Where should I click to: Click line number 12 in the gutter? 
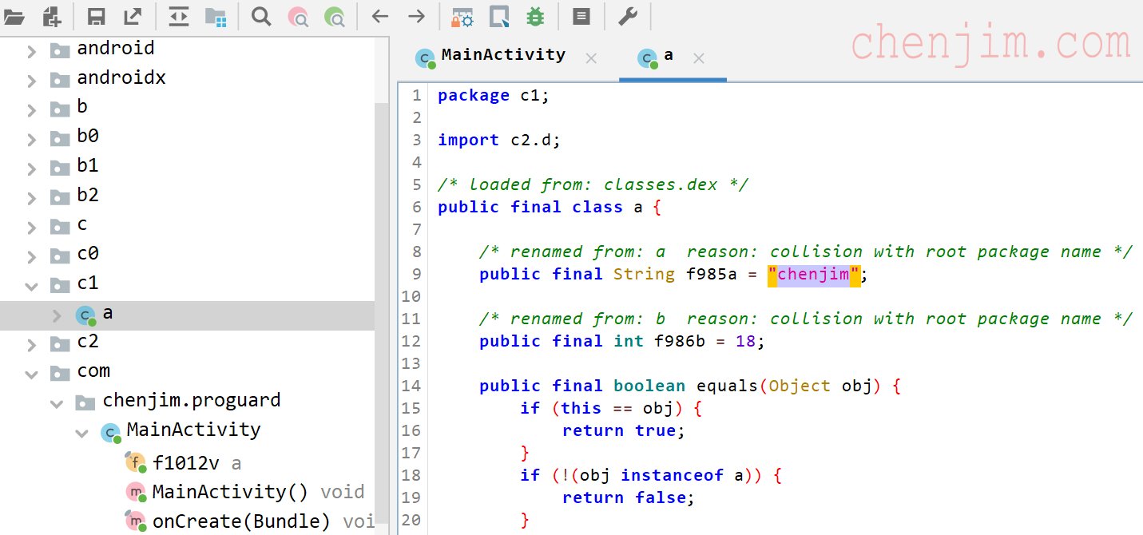[x=413, y=342]
